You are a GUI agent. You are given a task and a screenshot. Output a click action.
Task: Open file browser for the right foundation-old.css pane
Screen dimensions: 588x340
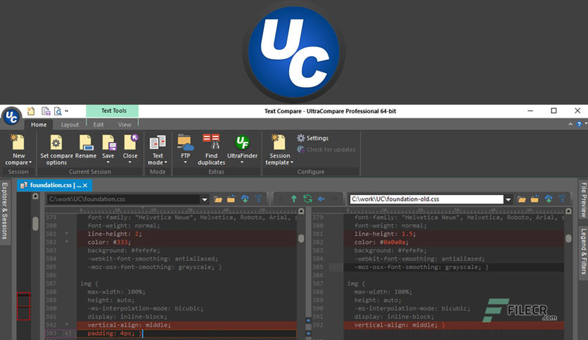[x=522, y=200]
